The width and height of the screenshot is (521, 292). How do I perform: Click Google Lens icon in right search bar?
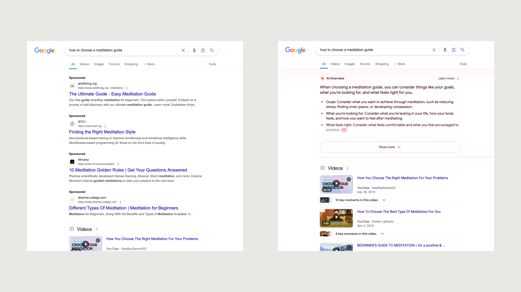click(x=454, y=50)
